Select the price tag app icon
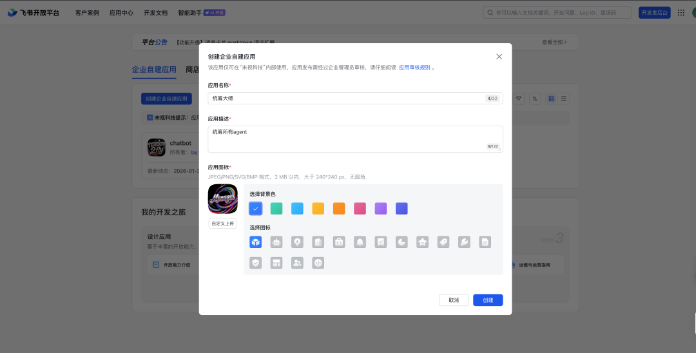 coord(443,242)
